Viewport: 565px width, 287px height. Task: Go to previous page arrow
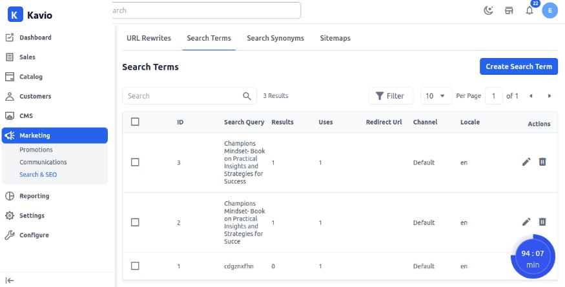point(531,96)
